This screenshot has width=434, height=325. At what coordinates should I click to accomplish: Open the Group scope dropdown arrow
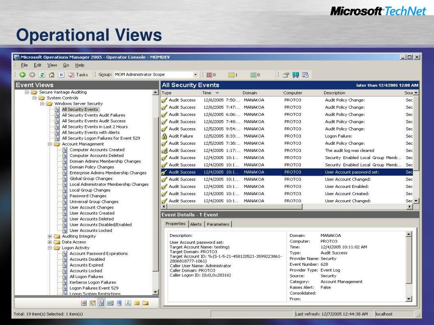195,74
